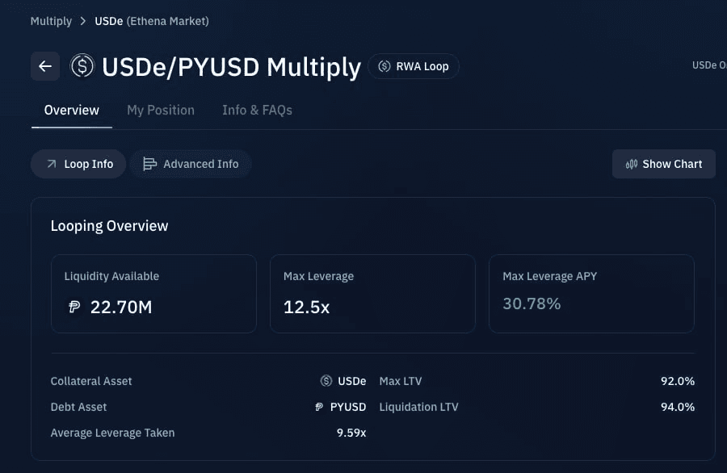Click the 30.78% Max Leverage APY value
Viewport: 727px width, 473px height.
coord(532,303)
